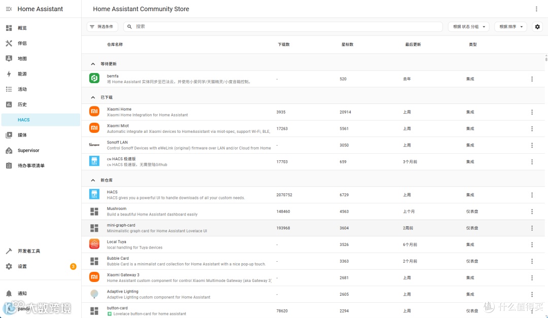Open the HACS 极速版 row options menu
This screenshot has width=548, height=318.
(532, 162)
